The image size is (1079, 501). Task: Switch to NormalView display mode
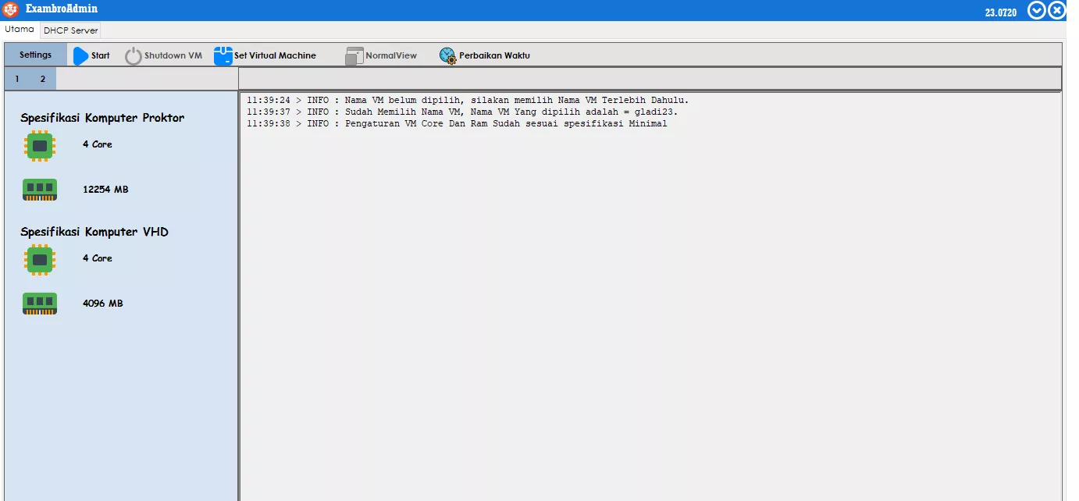click(x=354, y=55)
